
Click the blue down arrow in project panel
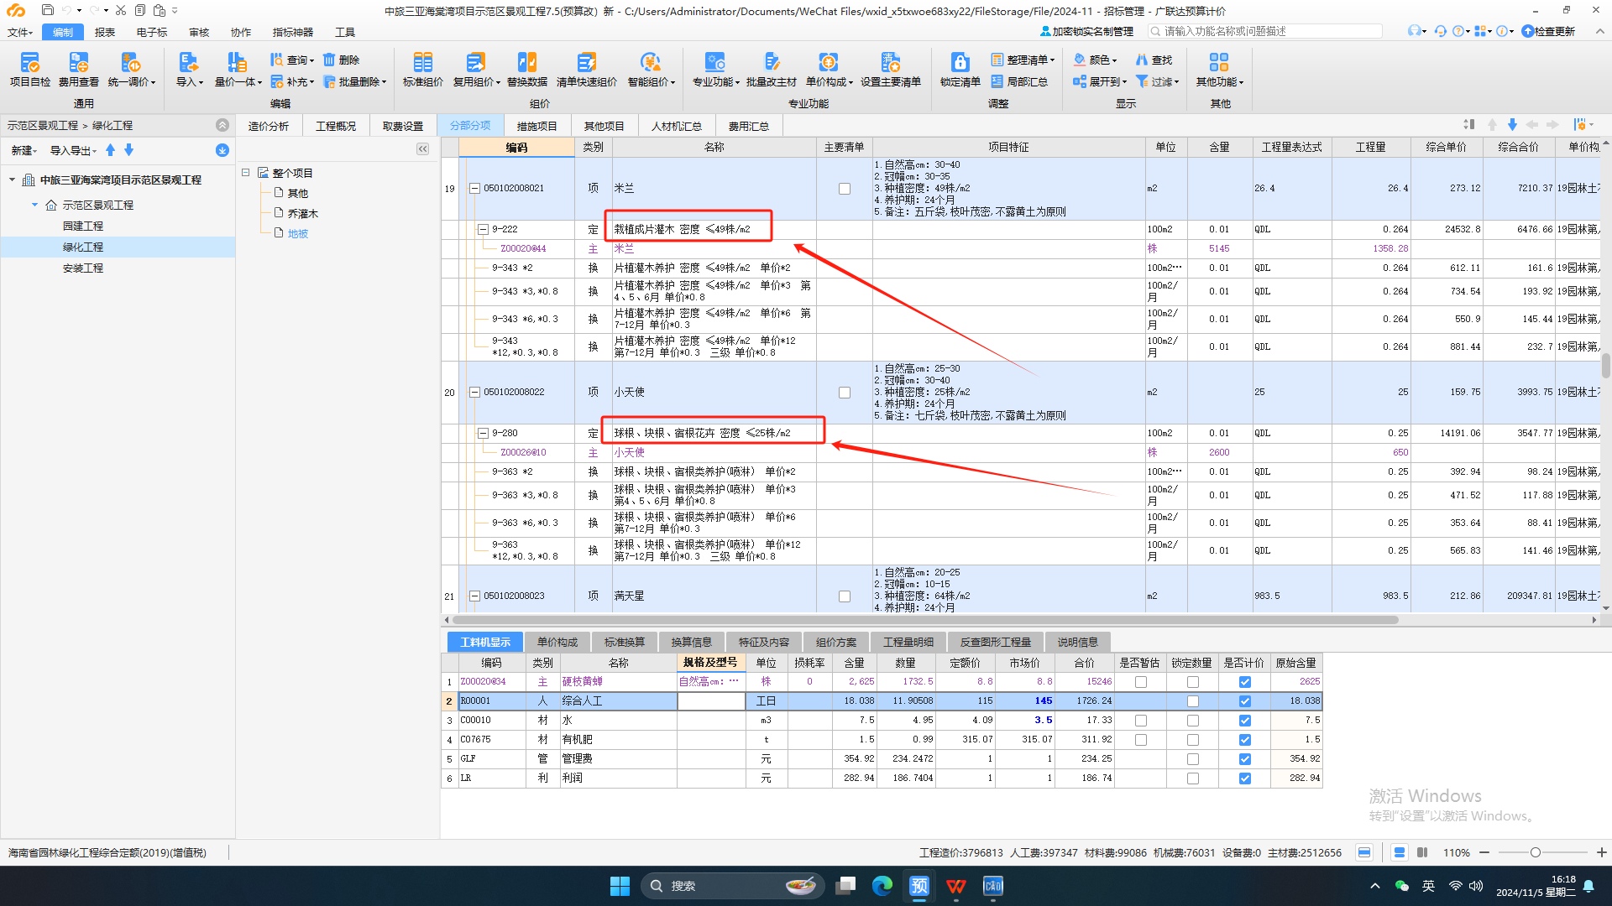pyautogui.click(x=128, y=149)
